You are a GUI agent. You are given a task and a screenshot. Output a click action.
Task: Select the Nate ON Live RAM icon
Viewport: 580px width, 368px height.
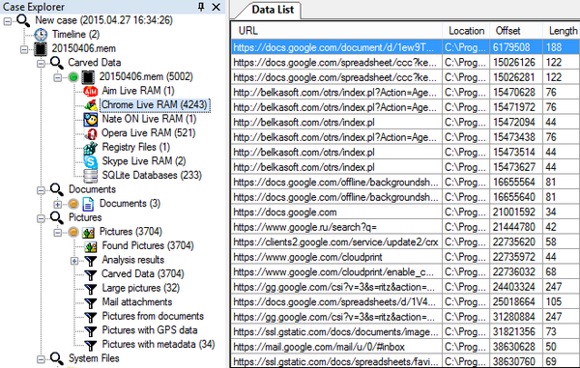point(90,119)
